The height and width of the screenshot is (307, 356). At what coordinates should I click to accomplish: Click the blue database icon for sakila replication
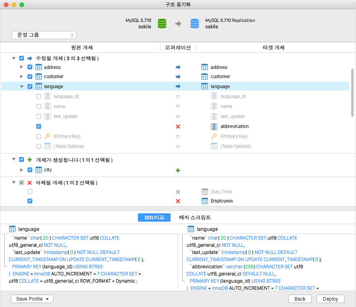[x=195, y=24]
